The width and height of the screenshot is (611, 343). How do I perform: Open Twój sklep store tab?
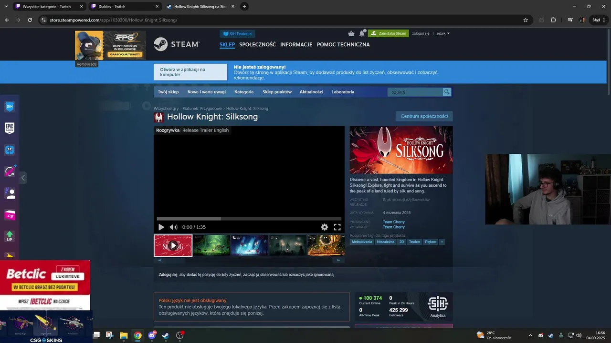(x=168, y=92)
